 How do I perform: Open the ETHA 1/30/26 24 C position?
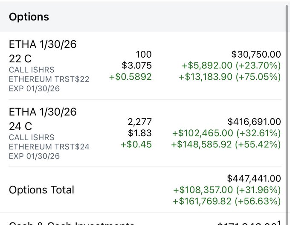(x=43, y=119)
